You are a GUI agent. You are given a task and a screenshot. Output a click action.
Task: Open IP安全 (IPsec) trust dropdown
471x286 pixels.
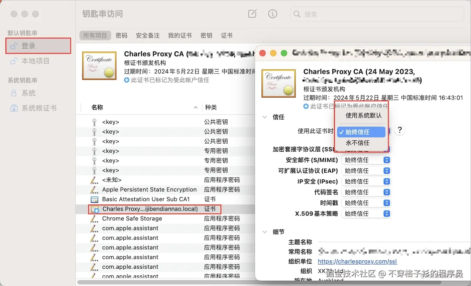[x=366, y=181]
